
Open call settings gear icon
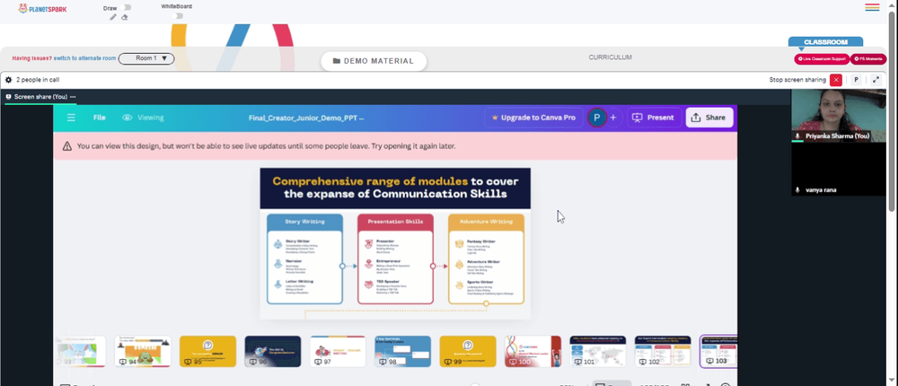point(9,80)
